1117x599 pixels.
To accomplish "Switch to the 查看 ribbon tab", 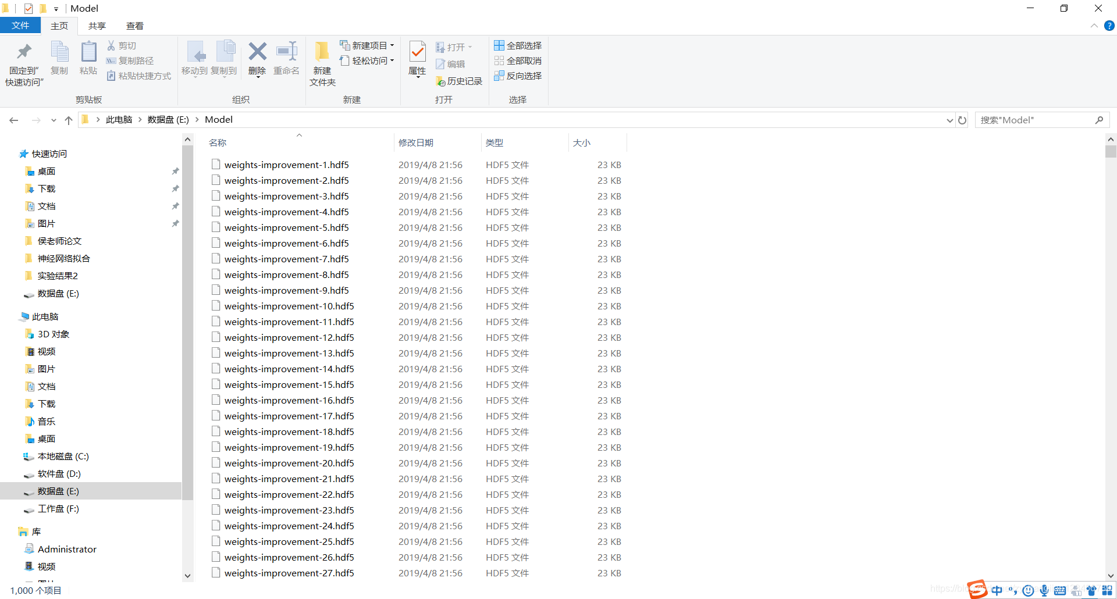I will click(x=134, y=26).
